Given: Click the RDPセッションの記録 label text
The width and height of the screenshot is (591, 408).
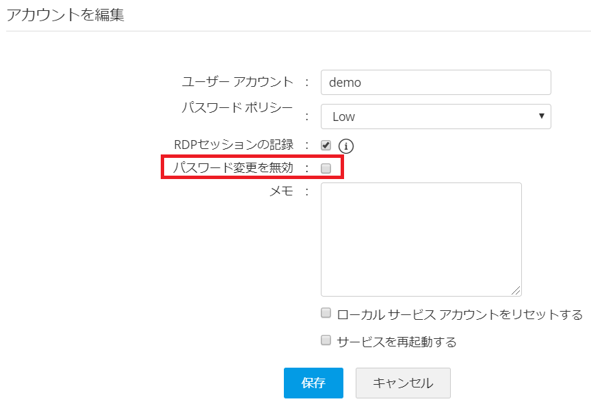Looking at the screenshot, I should click(x=234, y=145).
